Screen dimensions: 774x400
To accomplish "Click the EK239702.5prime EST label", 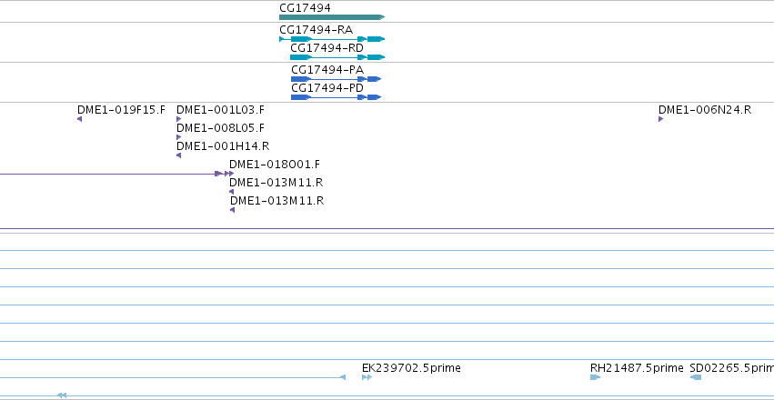I will [411, 368].
